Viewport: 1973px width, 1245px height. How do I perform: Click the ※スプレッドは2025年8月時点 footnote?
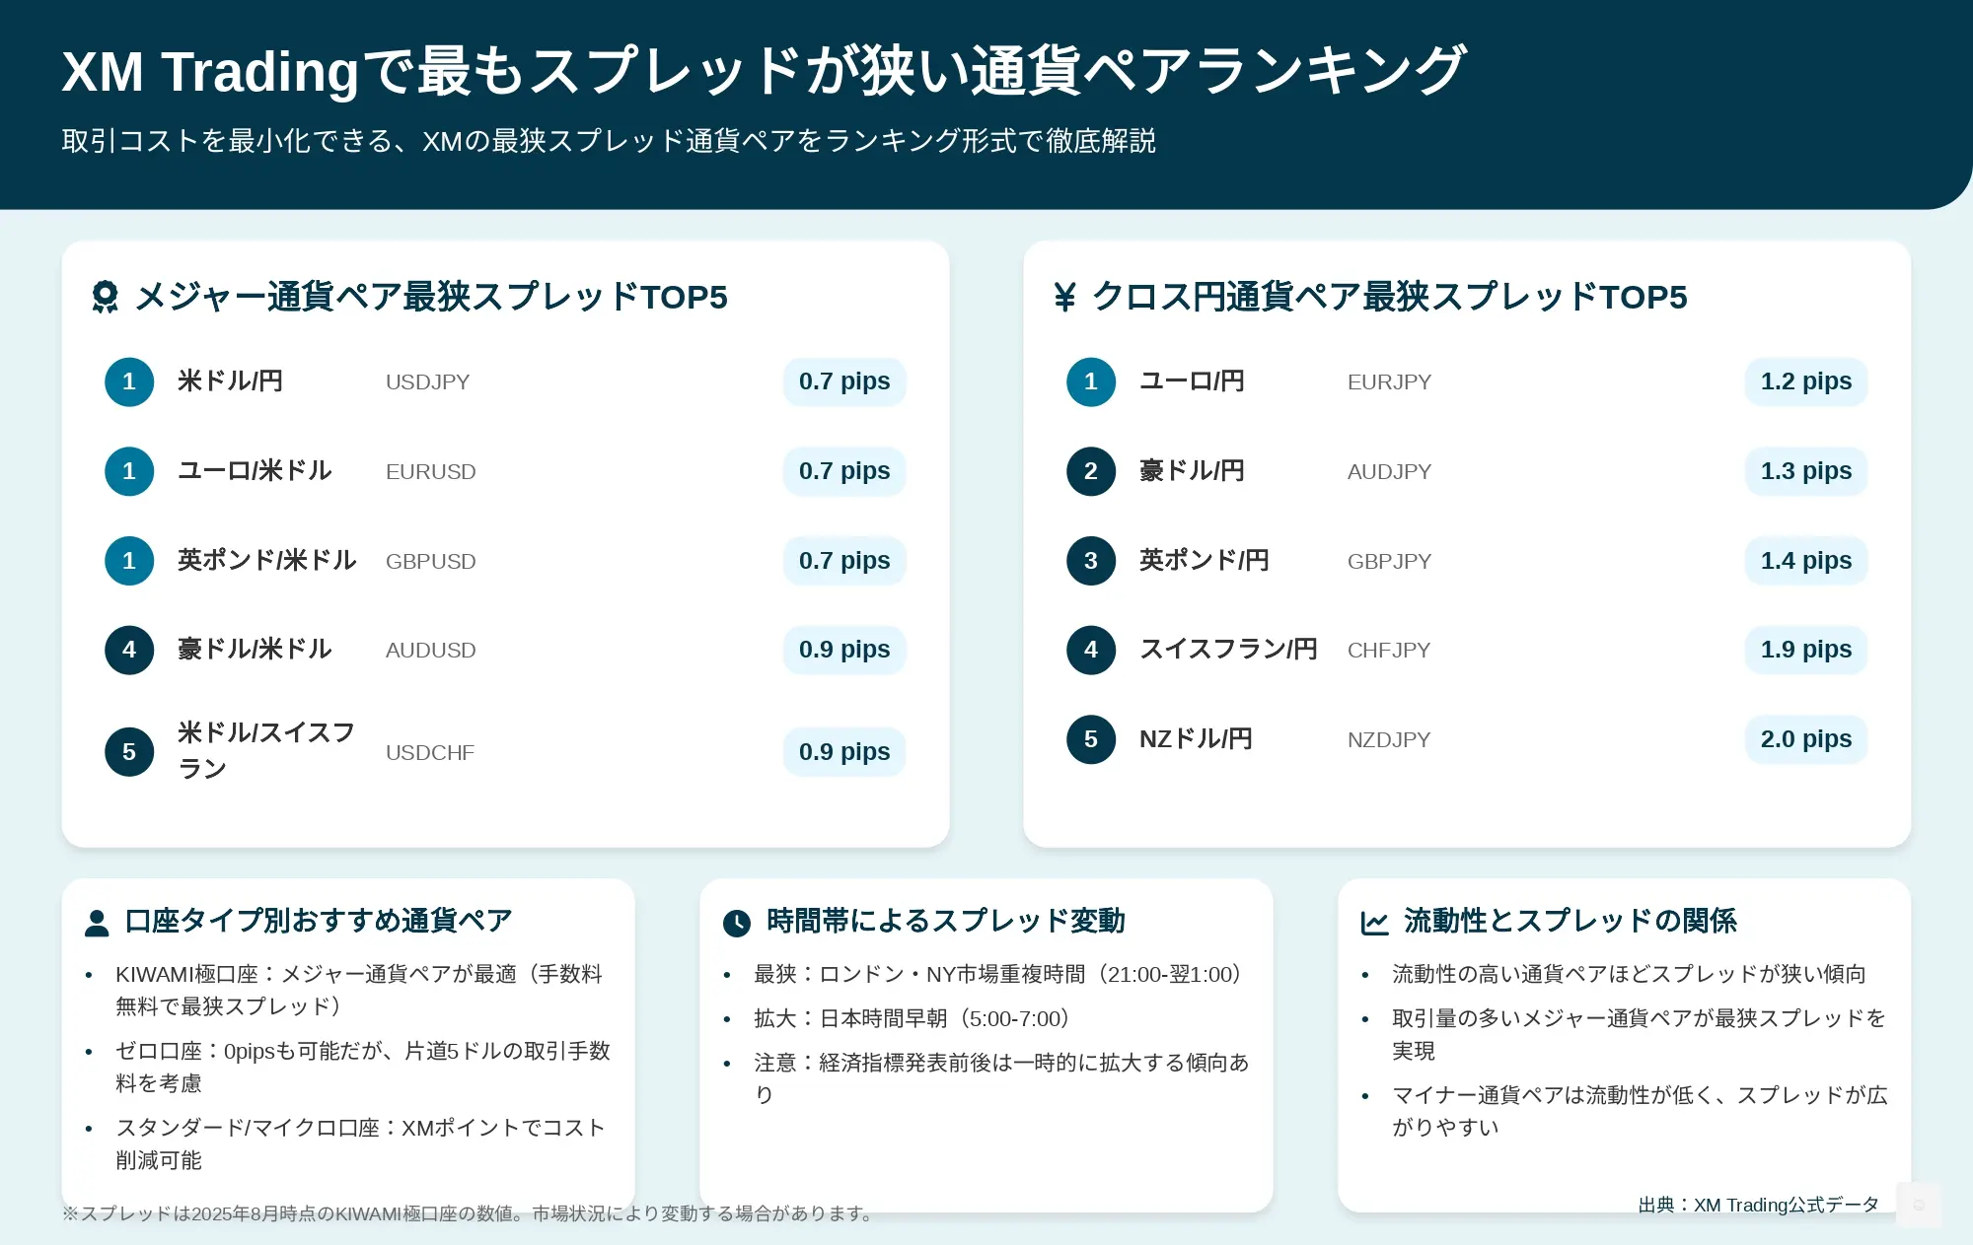click(470, 1213)
